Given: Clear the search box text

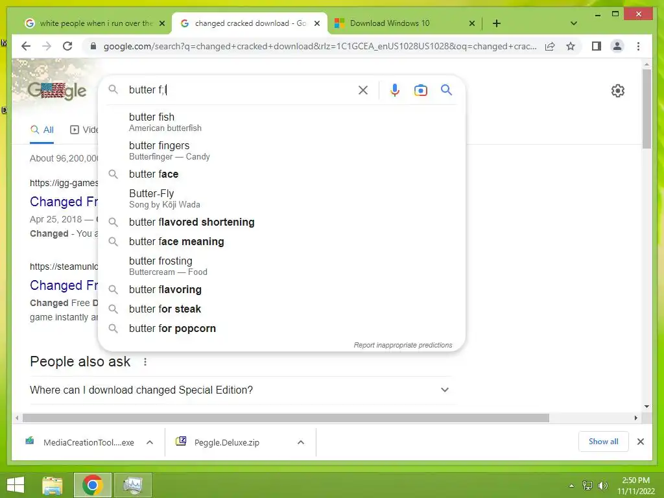Looking at the screenshot, I should pyautogui.click(x=363, y=89).
